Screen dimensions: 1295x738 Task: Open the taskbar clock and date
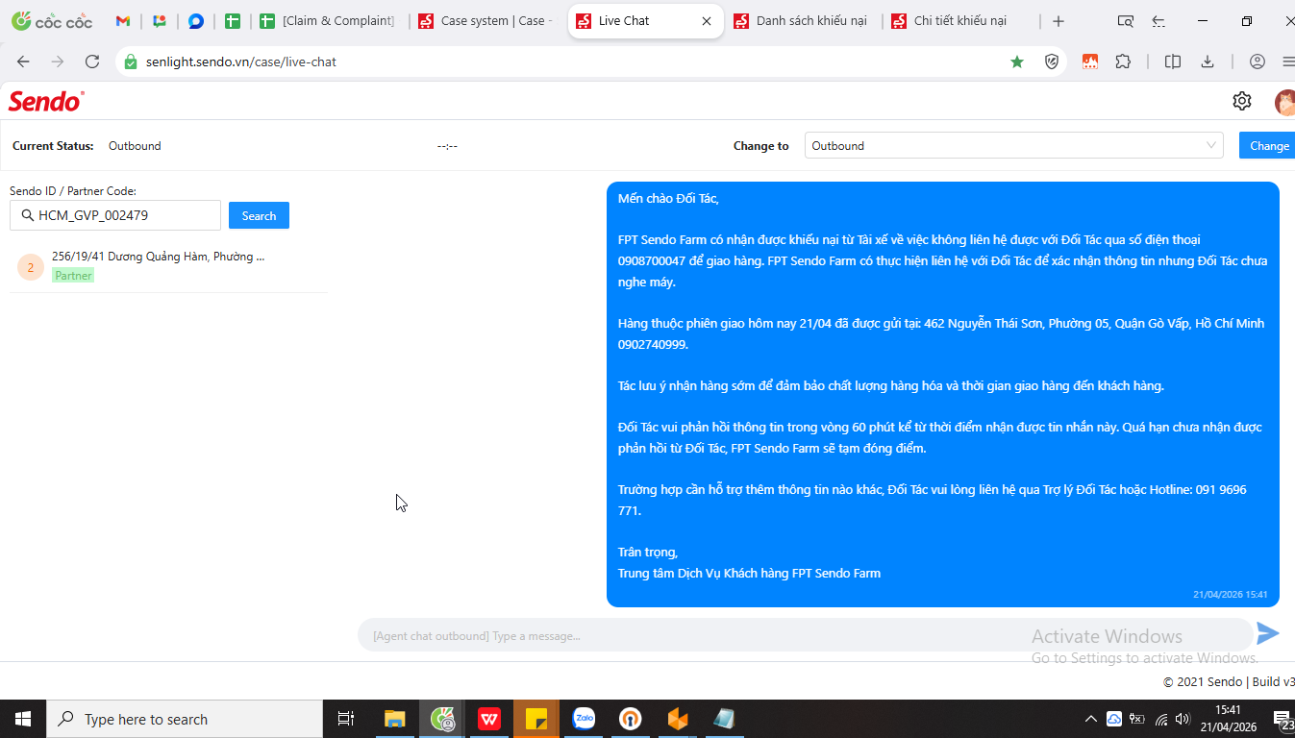pyautogui.click(x=1228, y=719)
